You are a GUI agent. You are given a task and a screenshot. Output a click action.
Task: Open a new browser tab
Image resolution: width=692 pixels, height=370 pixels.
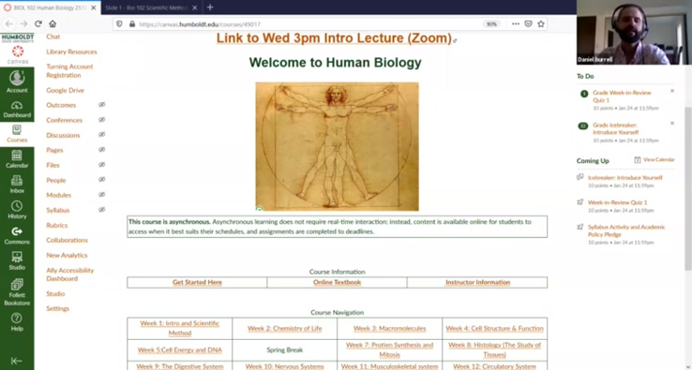(x=210, y=7)
